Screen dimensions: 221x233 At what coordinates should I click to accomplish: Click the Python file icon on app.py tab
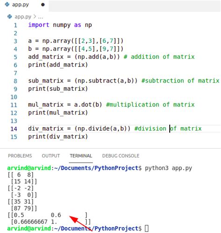pos(7,4)
